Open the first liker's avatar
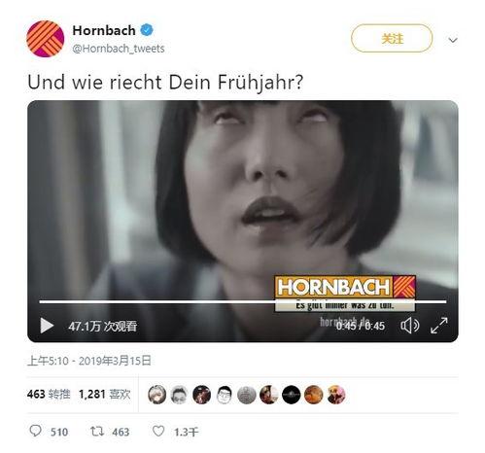Screen dimensions: 485x453 tap(157, 395)
